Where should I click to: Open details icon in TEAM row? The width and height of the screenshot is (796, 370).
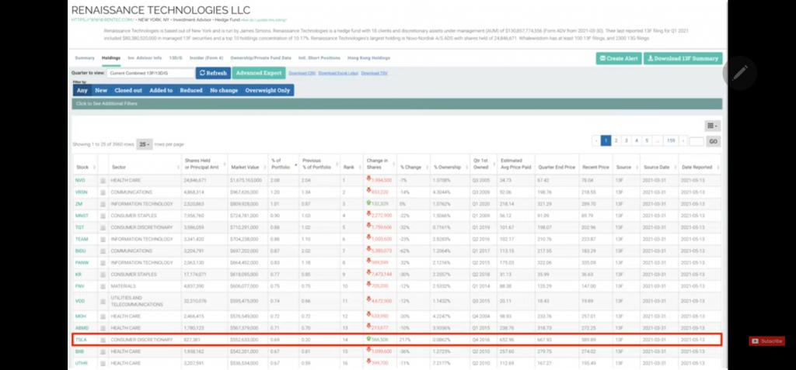click(x=103, y=239)
